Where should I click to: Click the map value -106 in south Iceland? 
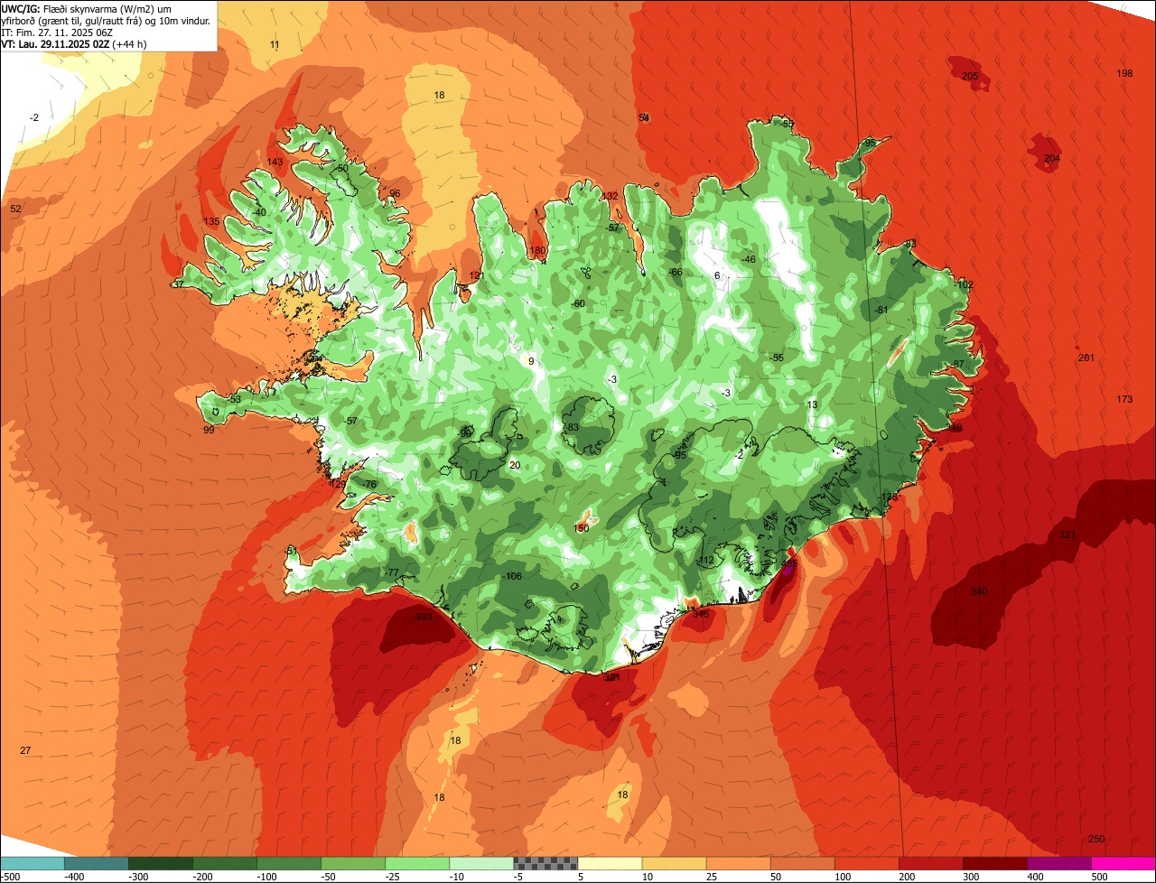click(512, 576)
